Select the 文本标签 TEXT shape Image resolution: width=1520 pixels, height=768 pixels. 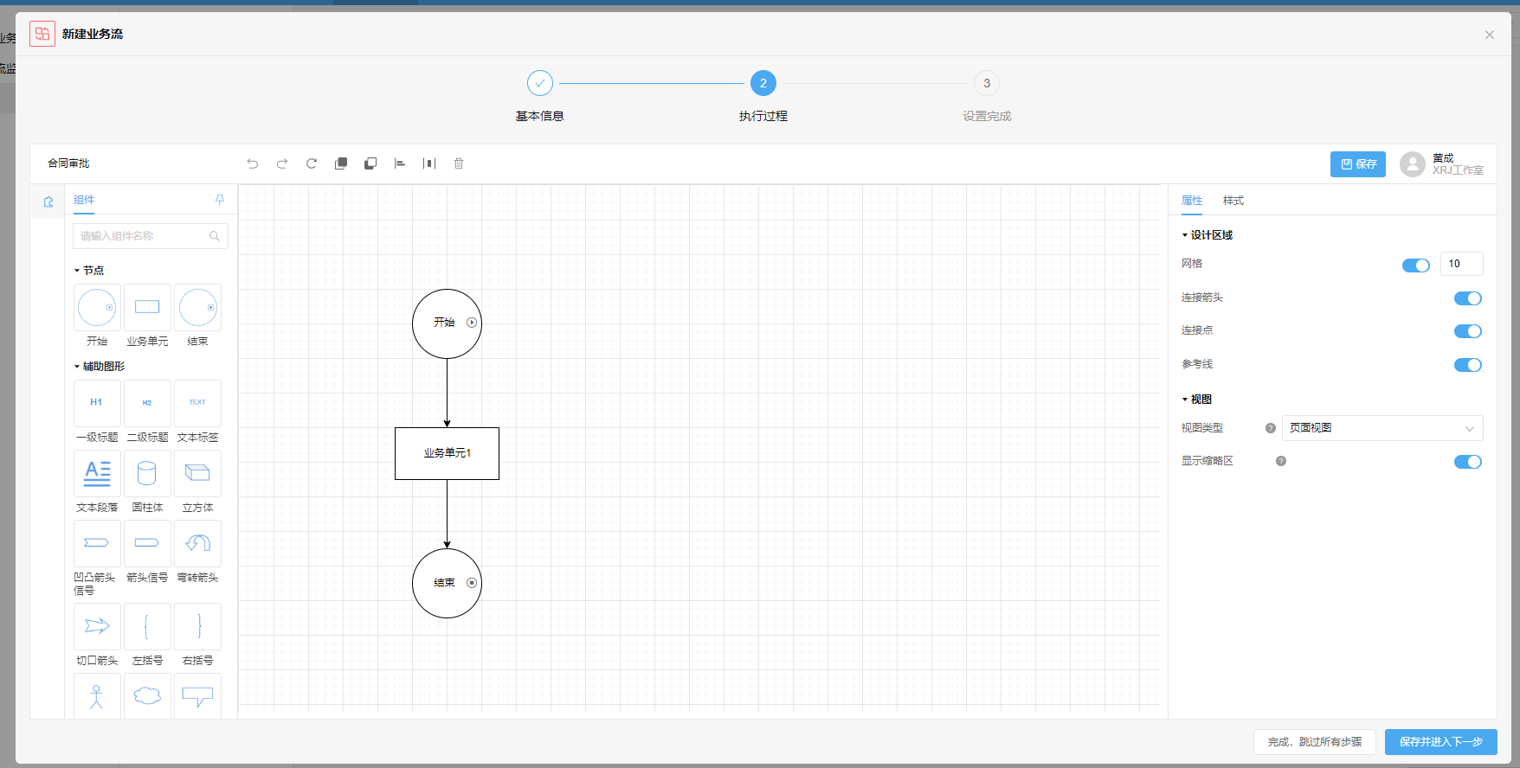point(197,403)
